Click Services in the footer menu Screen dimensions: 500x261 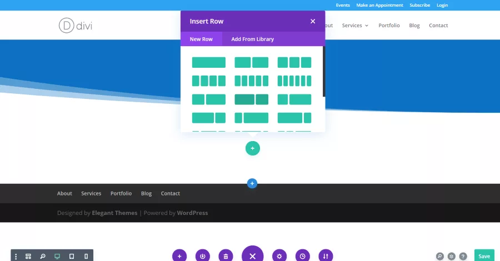(91, 193)
